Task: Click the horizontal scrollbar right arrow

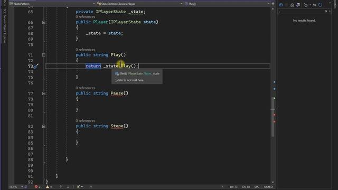Action: point(222,187)
